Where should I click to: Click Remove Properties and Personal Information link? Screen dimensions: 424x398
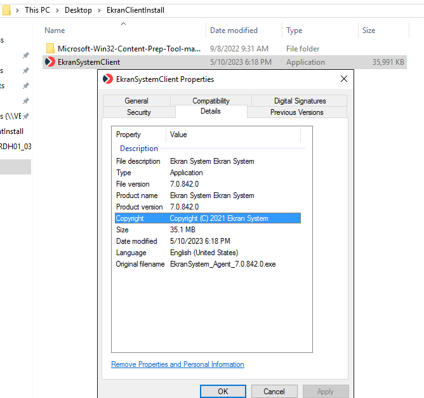tap(178, 364)
